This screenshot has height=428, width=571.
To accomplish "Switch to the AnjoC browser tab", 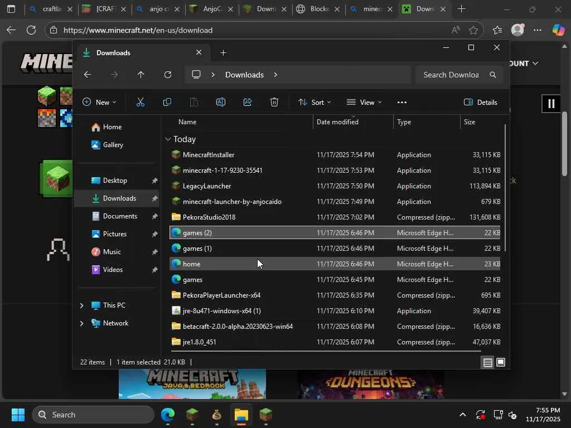I will click(x=212, y=9).
